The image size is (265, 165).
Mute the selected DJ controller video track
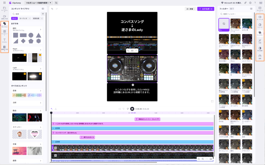coord(55,148)
